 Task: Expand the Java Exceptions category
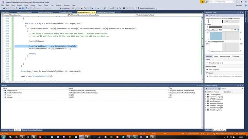point(206,101)
